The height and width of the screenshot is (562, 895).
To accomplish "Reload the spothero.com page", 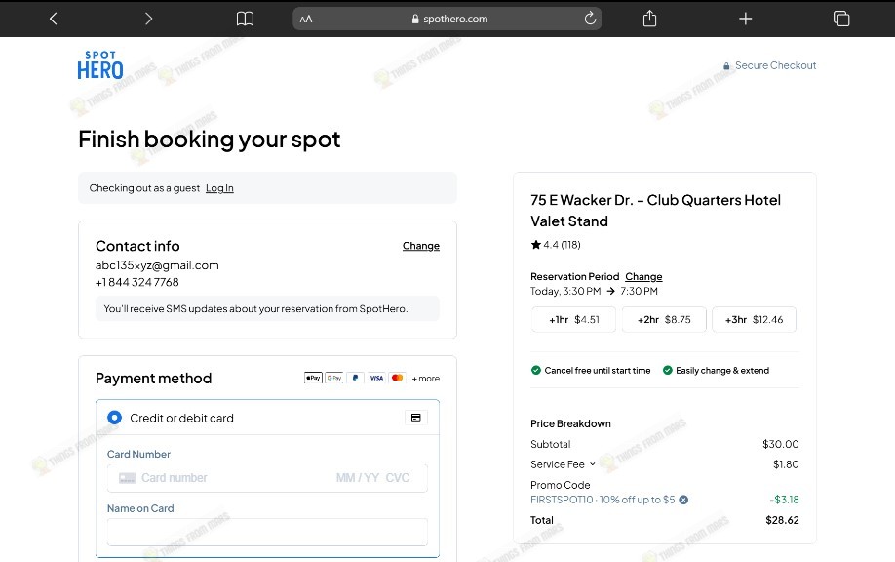I will pyautogui.click(x=590, y=19).
